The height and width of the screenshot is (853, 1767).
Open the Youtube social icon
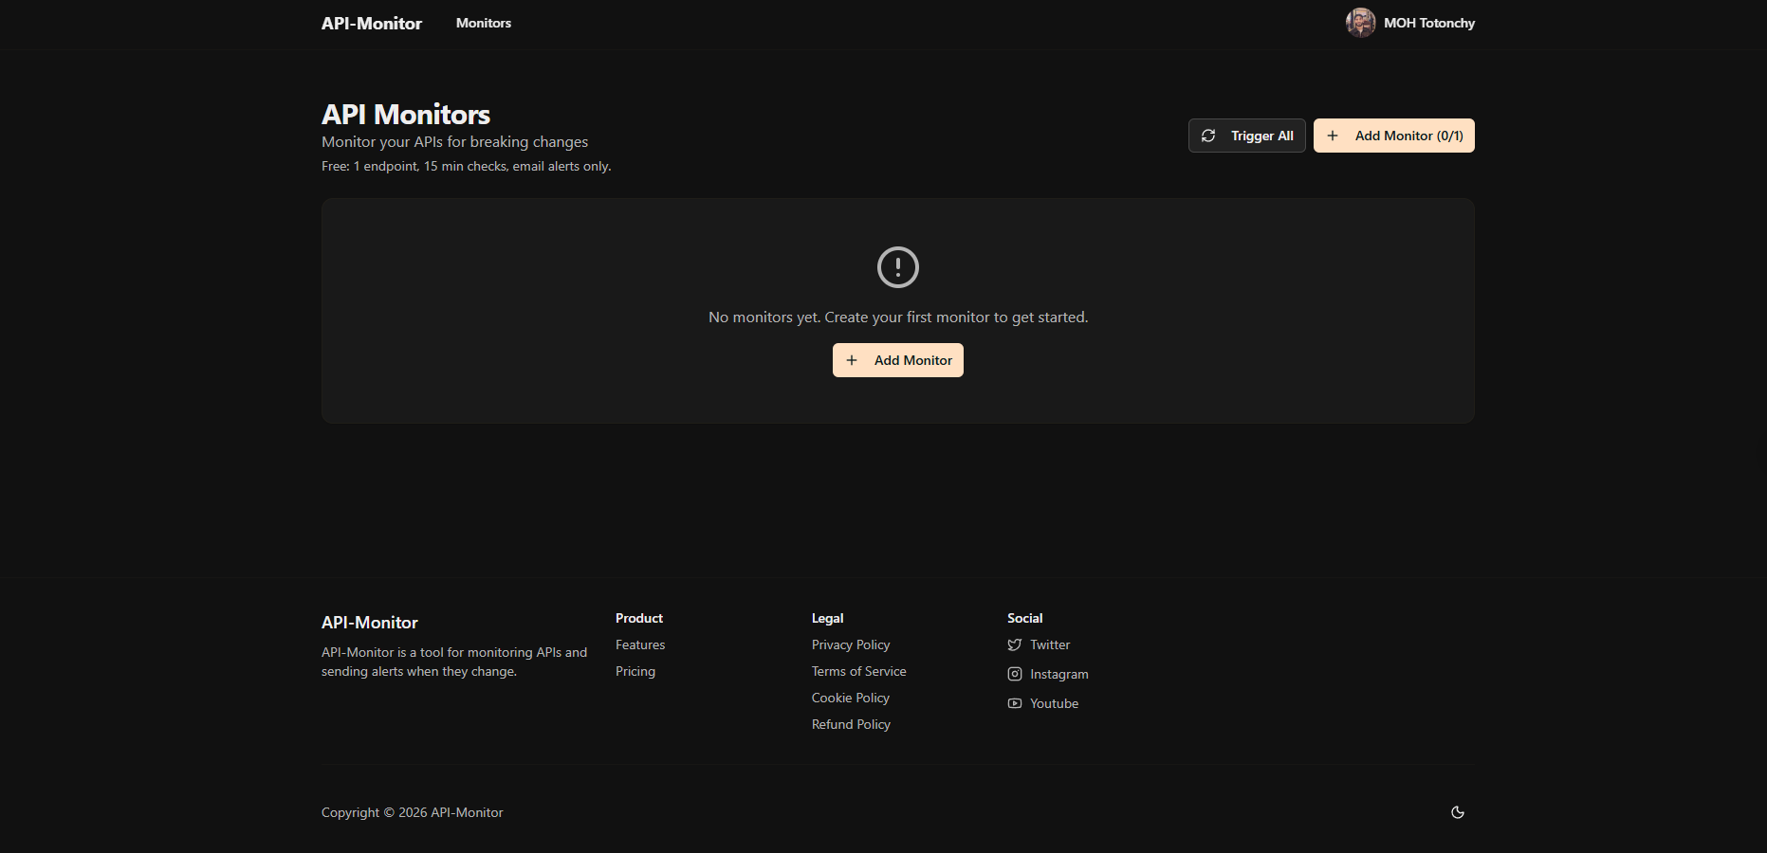(x=1014, y=703)
